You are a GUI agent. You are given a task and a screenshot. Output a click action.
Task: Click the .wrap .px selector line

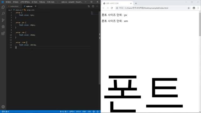coord(21,23)
